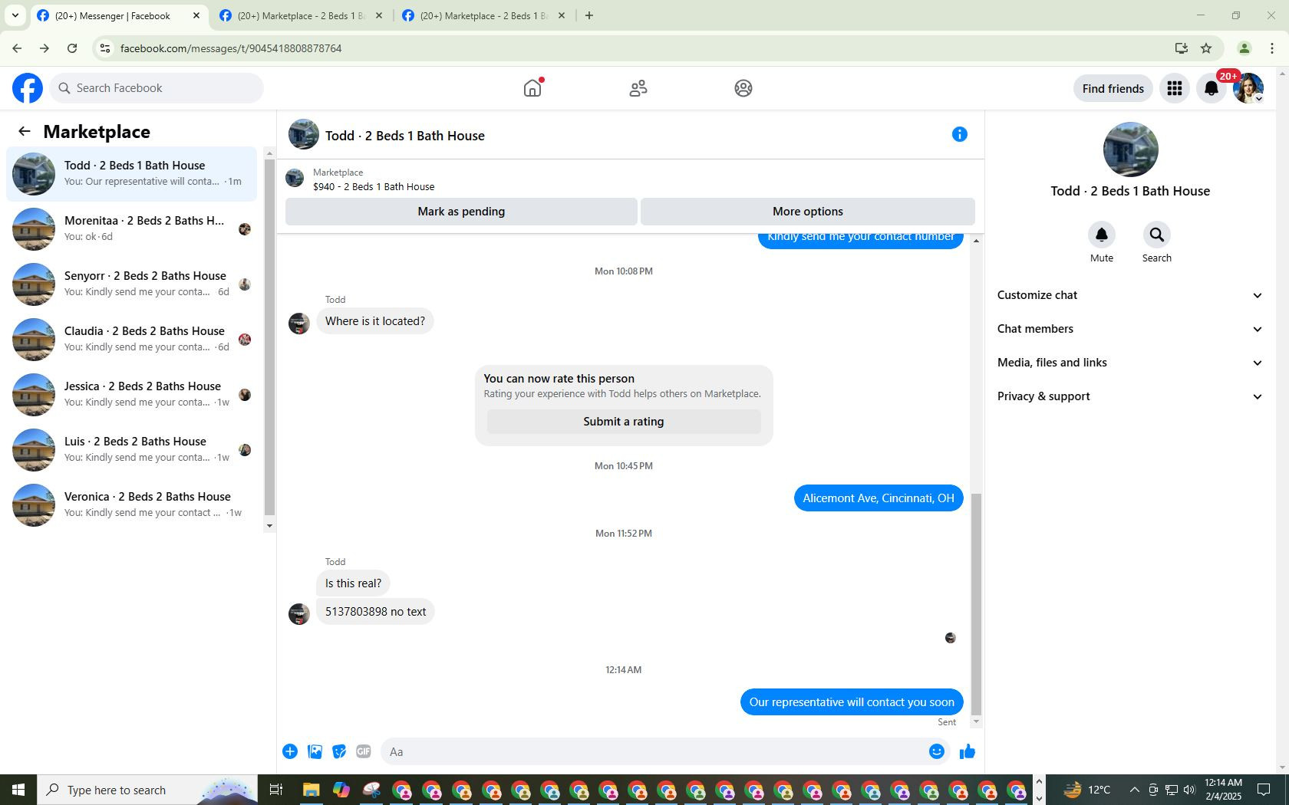Open the Groups icon in top navigation
1289x805 pixels.
point(743,88)
